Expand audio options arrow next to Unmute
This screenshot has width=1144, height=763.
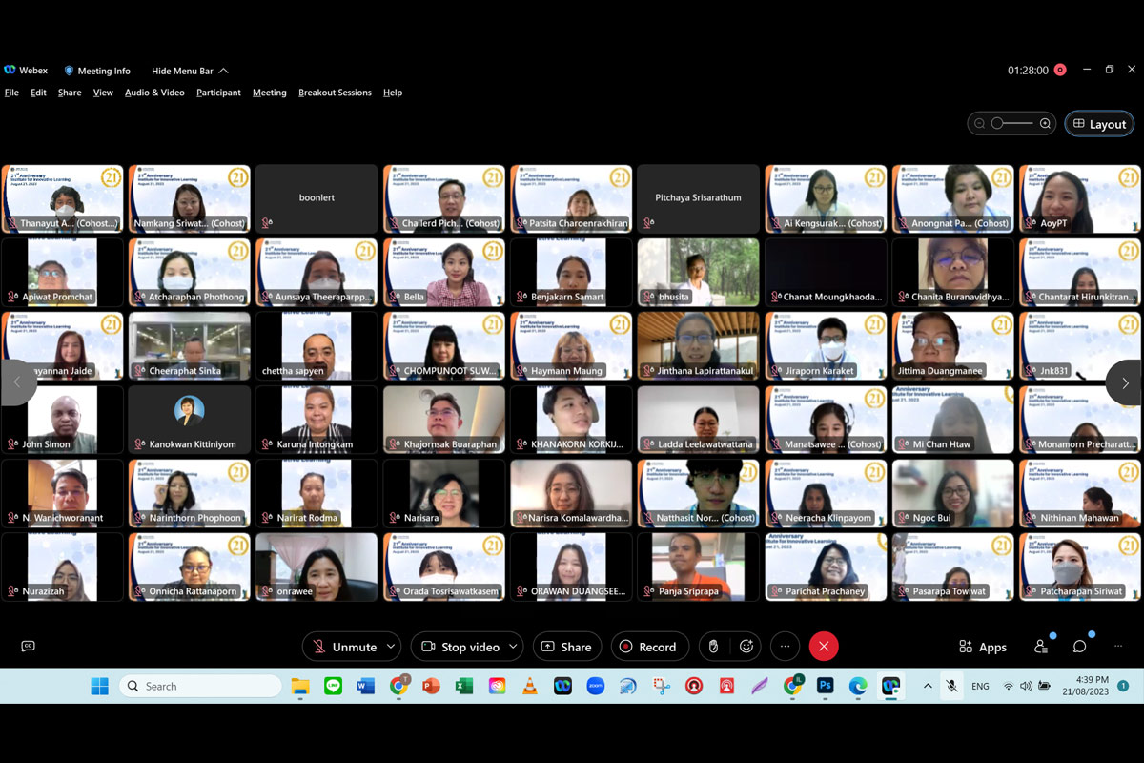[390, 647]
